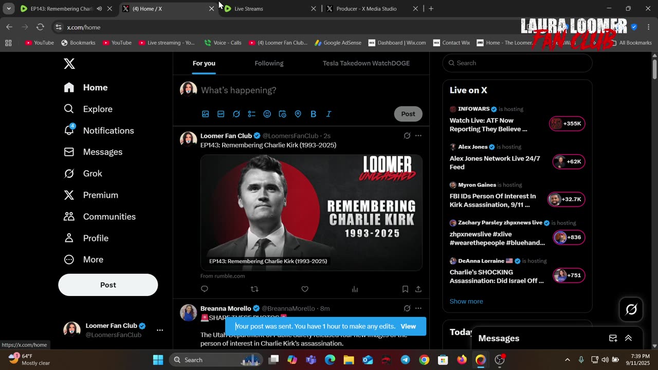Toggle italic formatting in composer
This screenshot has width=658, height=370.
329,114
